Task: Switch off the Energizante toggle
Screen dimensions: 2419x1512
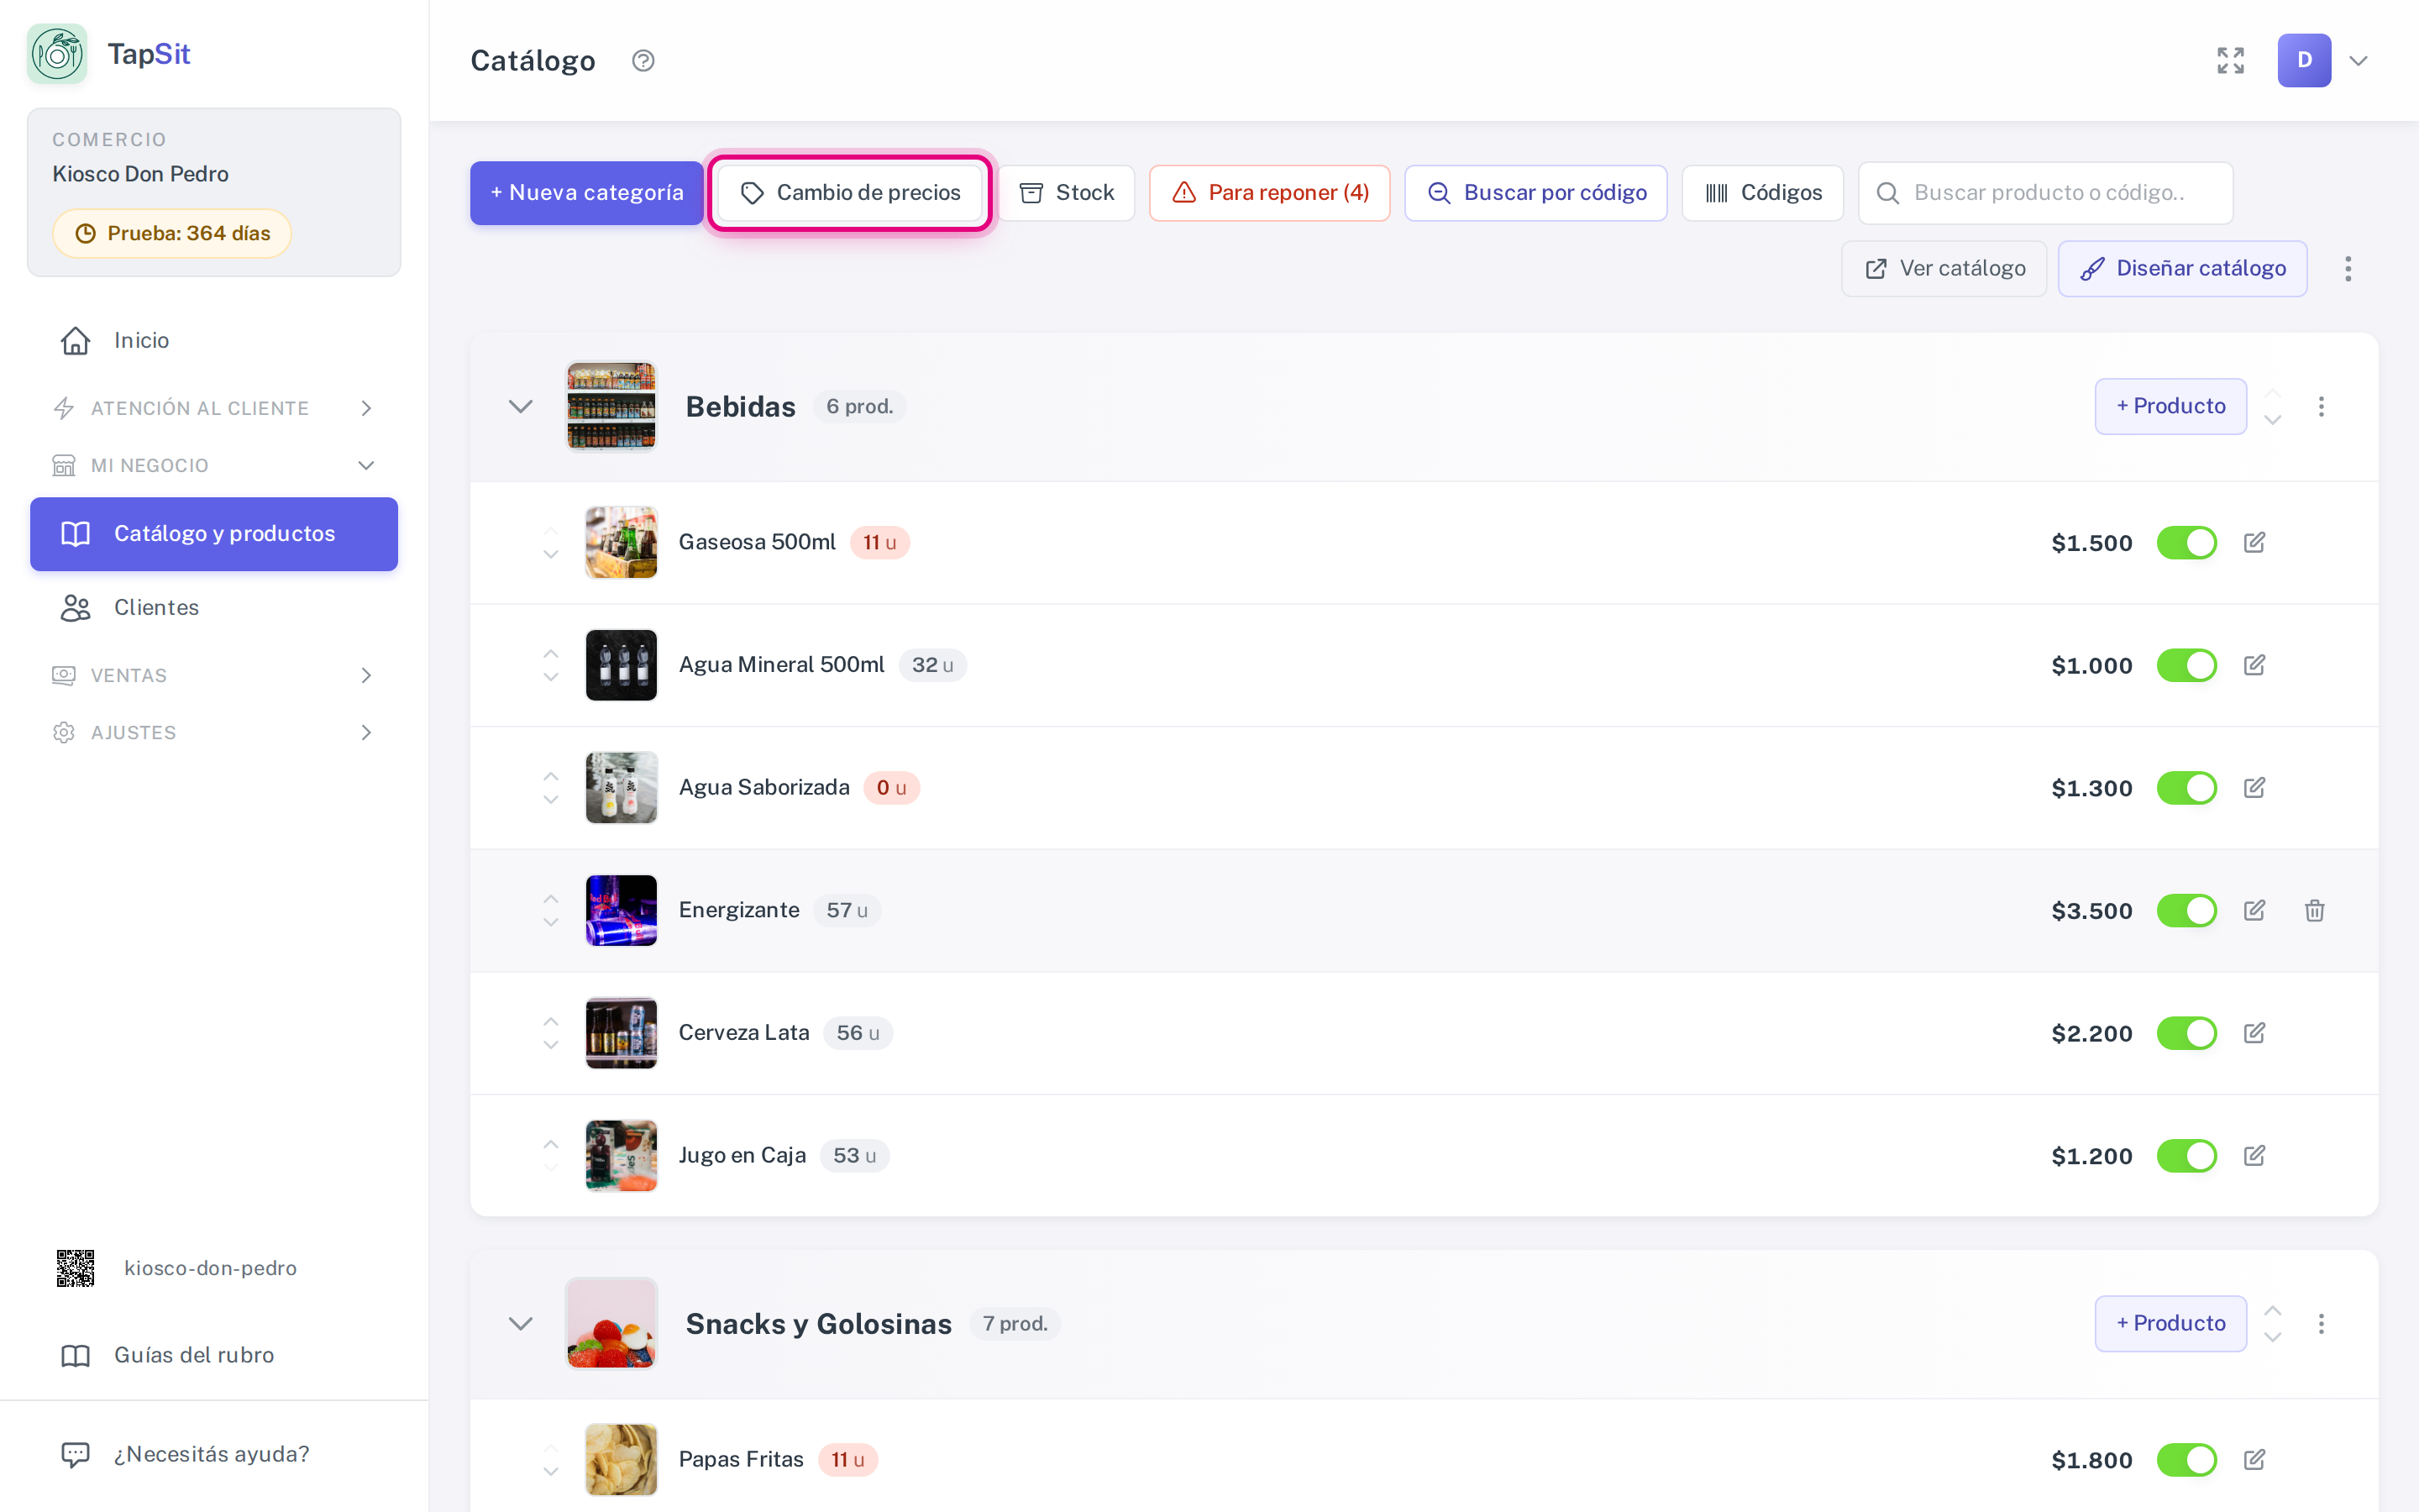Action: [2186, 911]
